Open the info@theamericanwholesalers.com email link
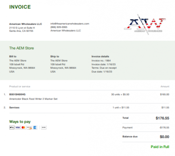This screenshot has width=175, height=156. [70, 23]
